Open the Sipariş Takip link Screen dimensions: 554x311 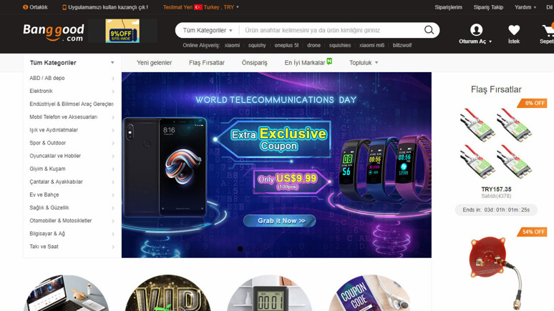point(488,7)
